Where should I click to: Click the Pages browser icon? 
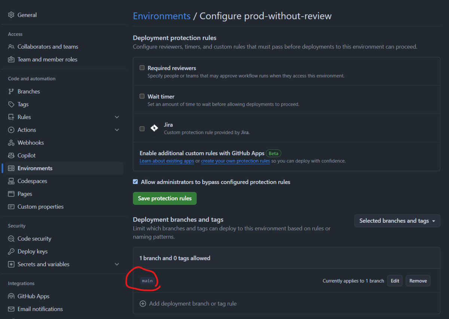pos(11,194)
